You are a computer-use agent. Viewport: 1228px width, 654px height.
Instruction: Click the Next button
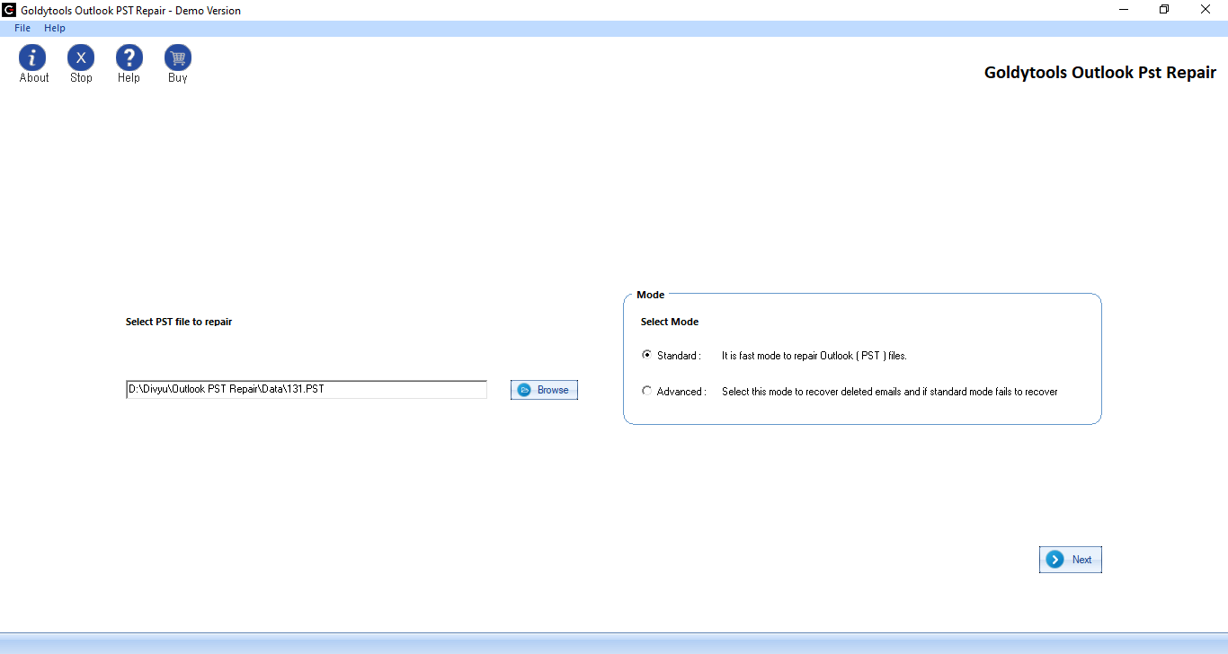[1071, 560]
